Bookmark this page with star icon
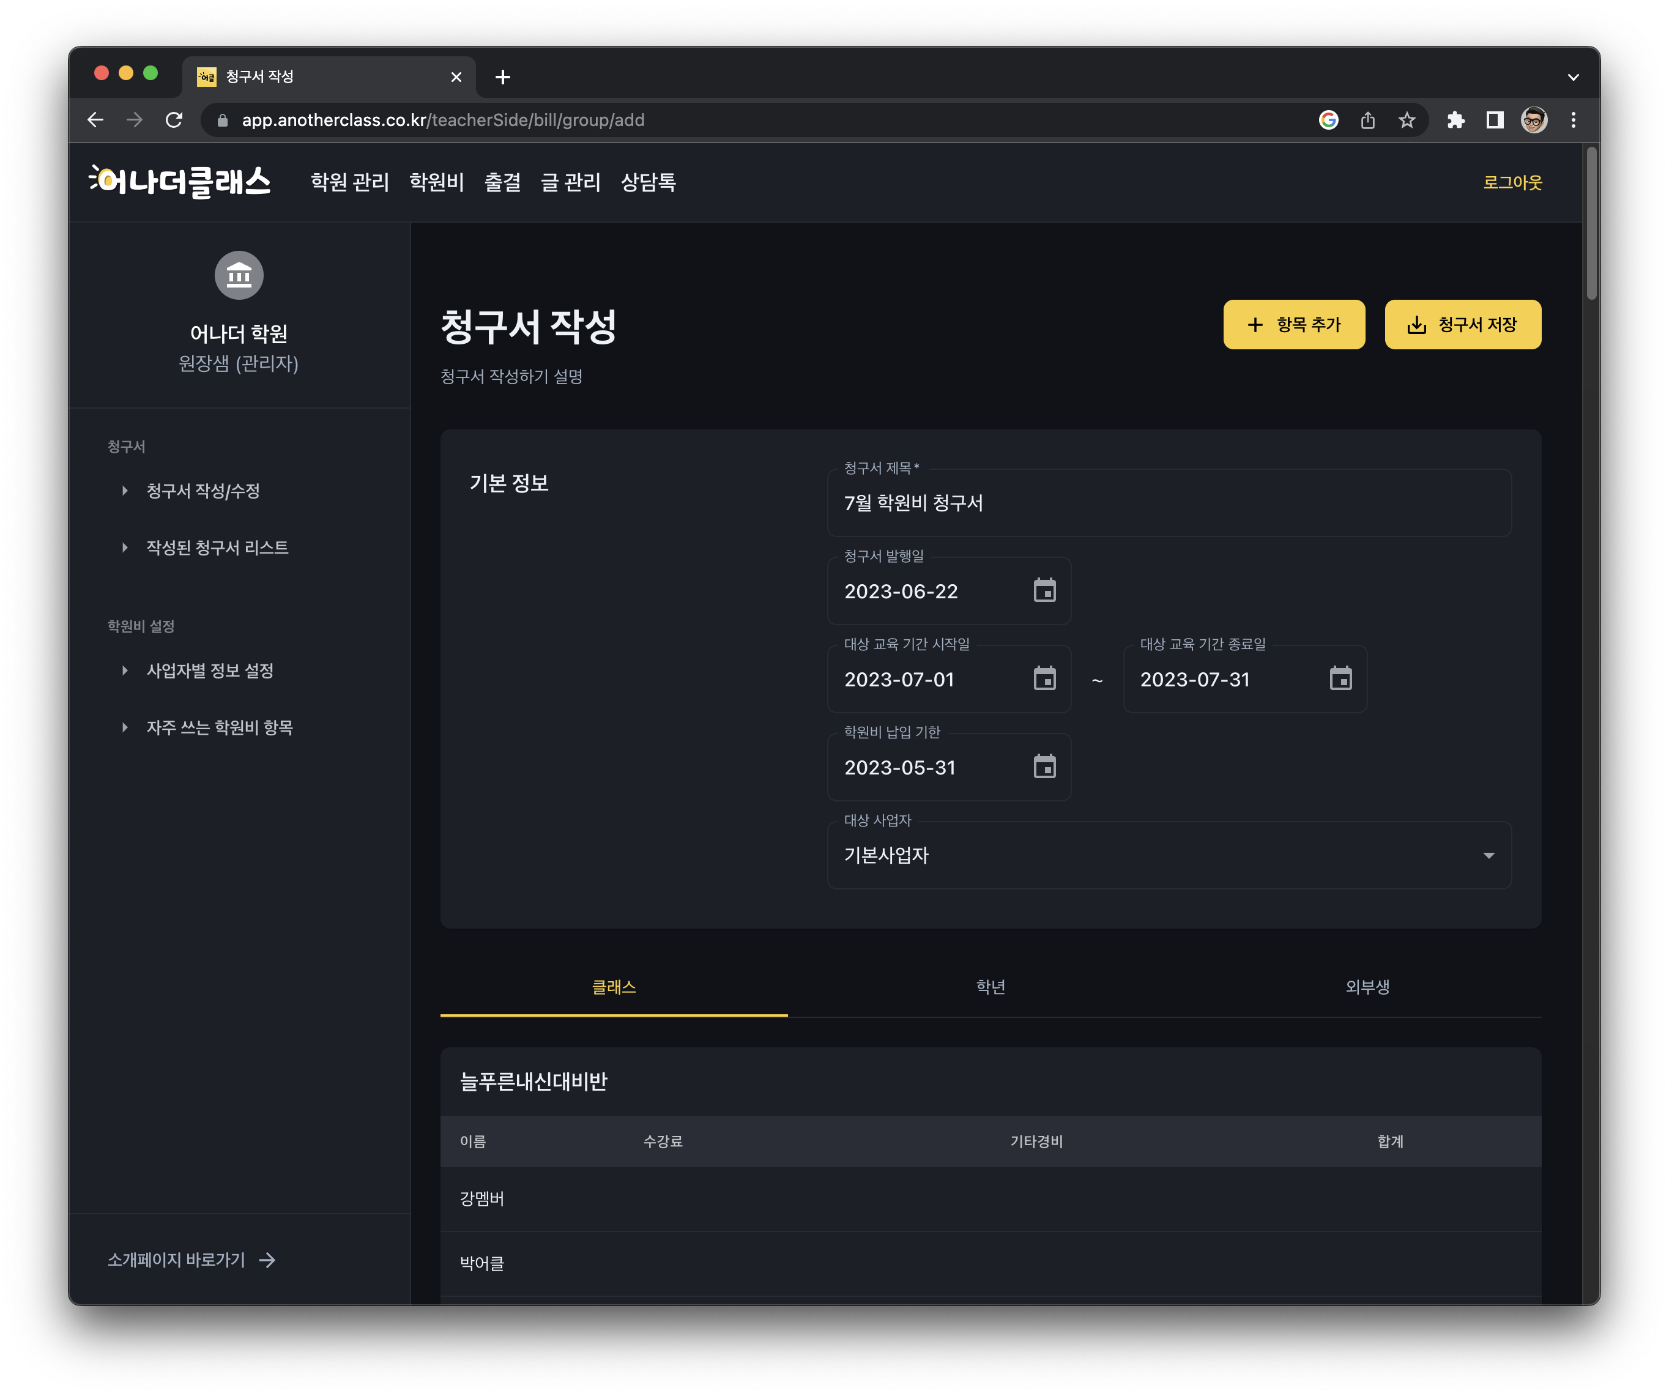The image size is (1669, 1396). (x=1407, y=120)
